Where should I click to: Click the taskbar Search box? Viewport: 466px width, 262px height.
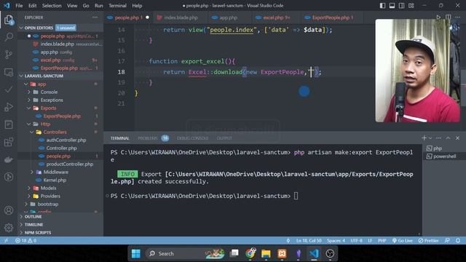(185, 254)
